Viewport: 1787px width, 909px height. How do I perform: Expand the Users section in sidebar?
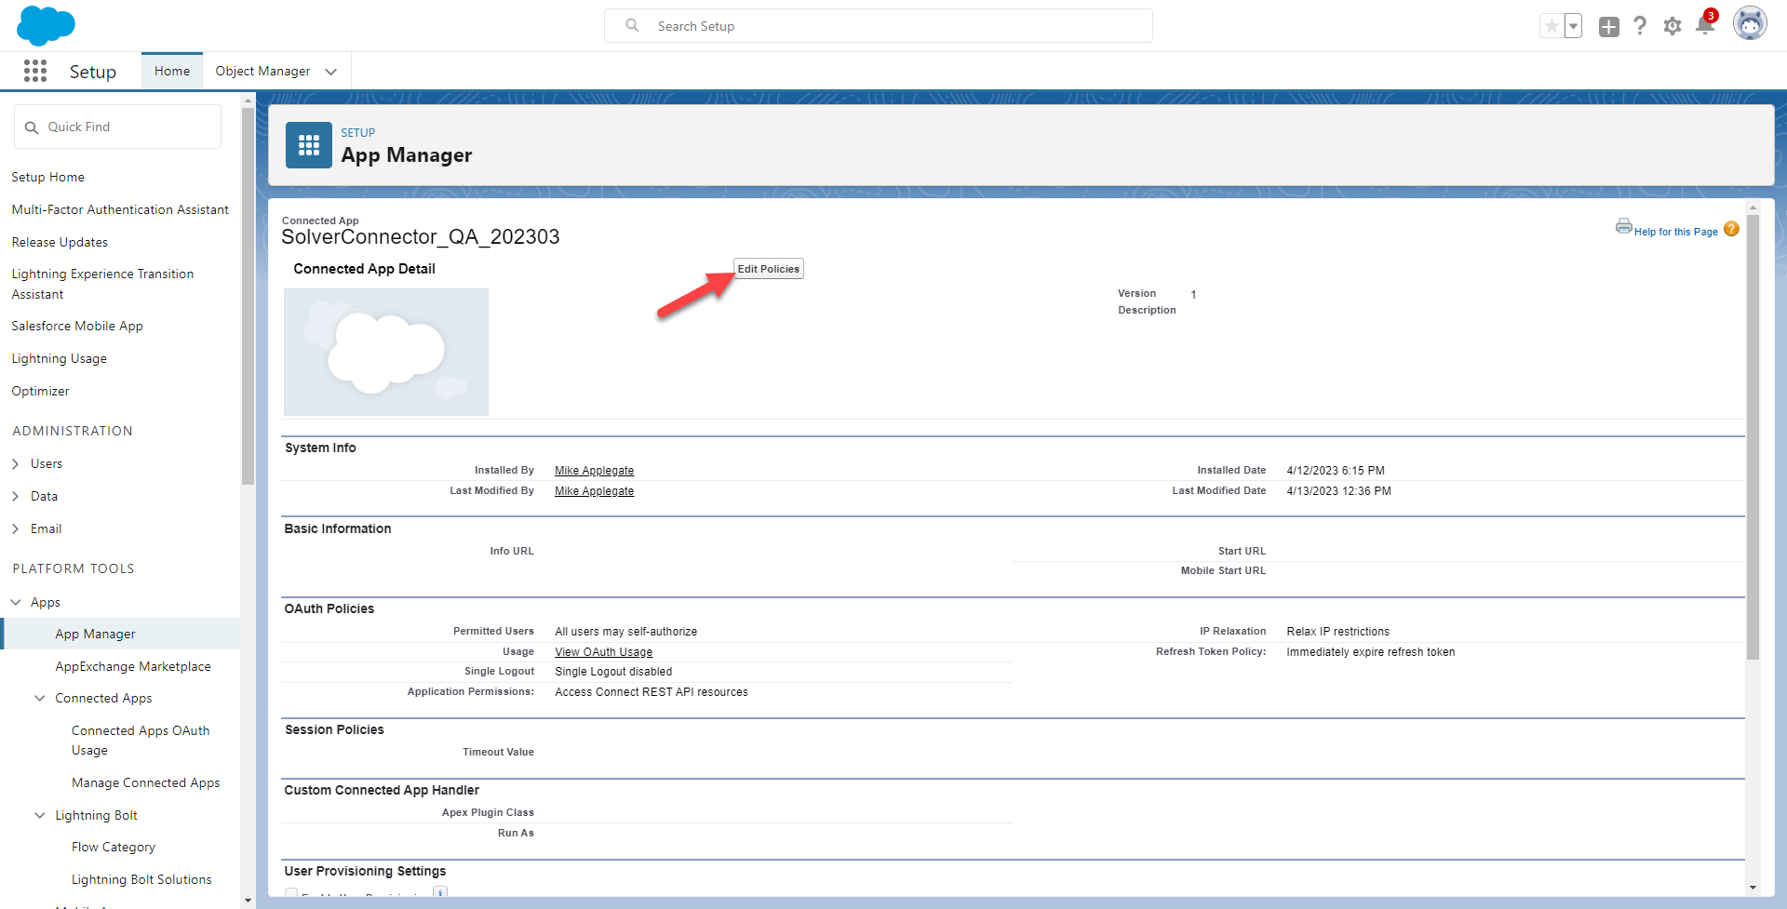tap(16, 463)
